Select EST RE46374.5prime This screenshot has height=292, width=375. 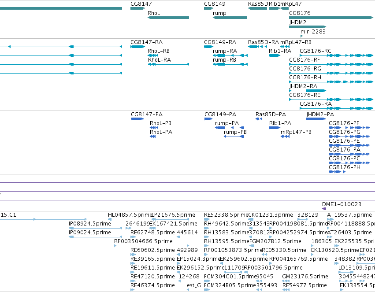click(x=152, y=285)
